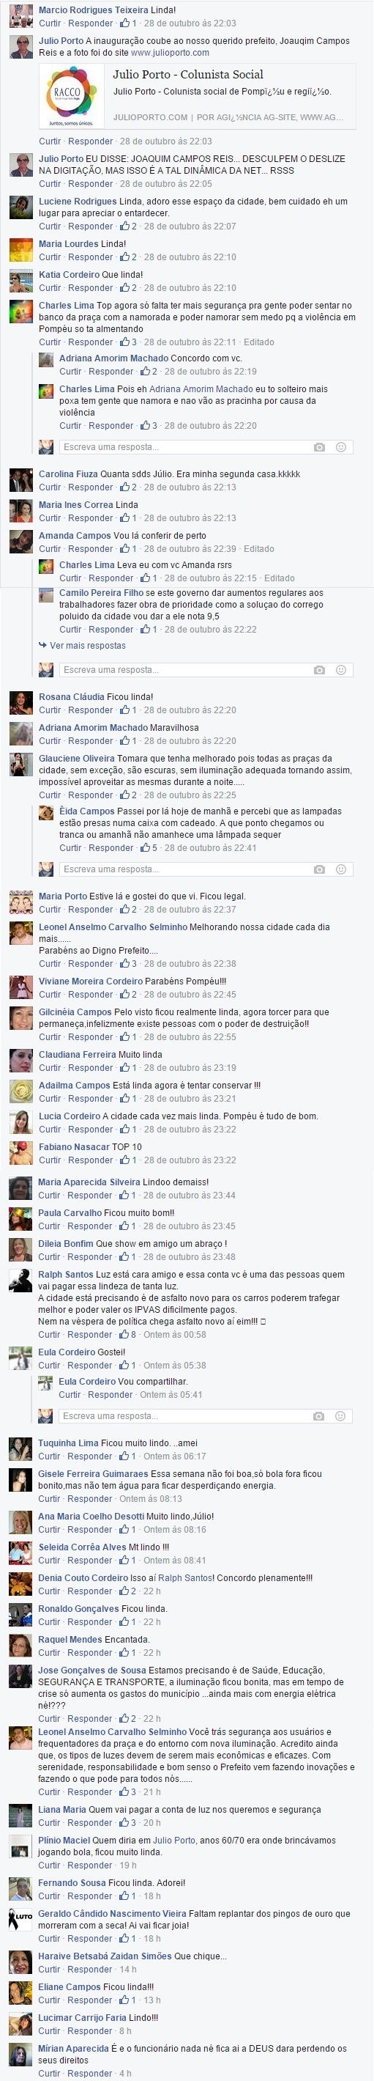Open emoji picker in reply box under Charles Lima's reply thread

tap(340, 446)
